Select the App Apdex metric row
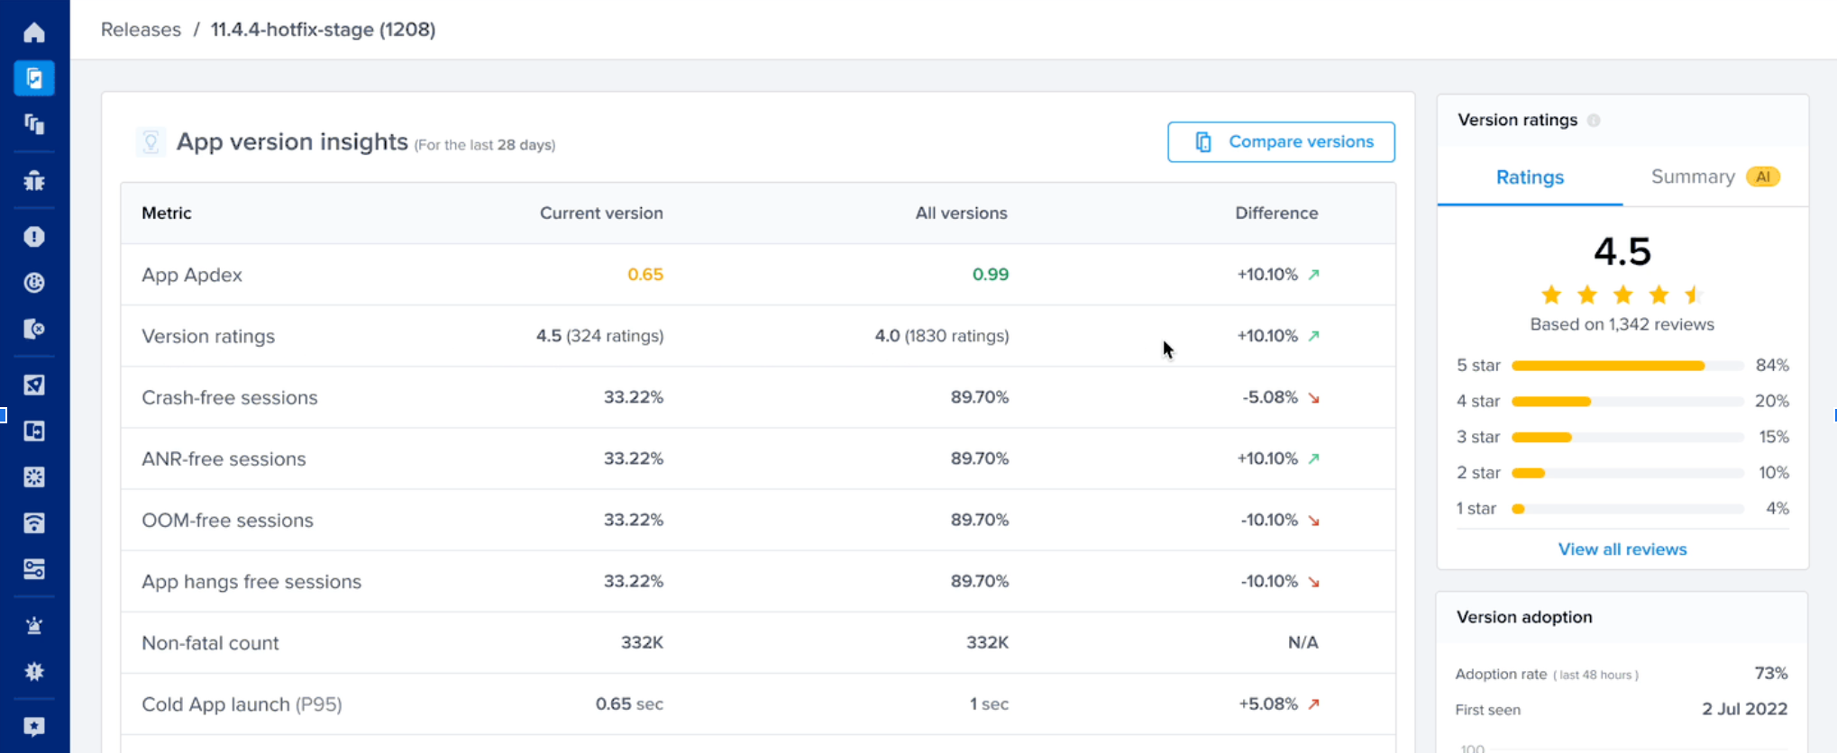This screenshot has height=753, width=1837. [x=758, y=275]
